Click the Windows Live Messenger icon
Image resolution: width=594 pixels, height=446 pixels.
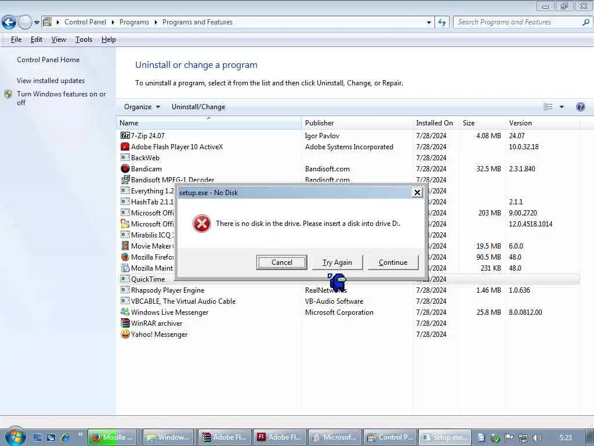125,312
